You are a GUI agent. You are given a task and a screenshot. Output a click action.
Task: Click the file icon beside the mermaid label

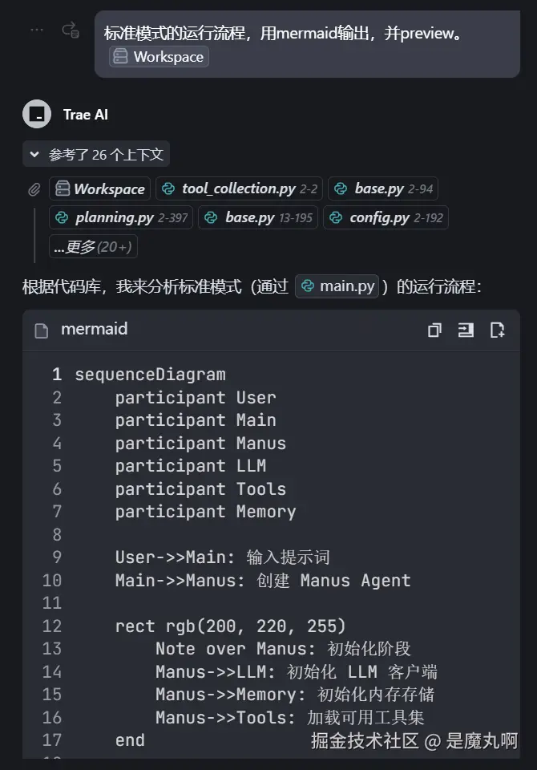coord(42,330)
